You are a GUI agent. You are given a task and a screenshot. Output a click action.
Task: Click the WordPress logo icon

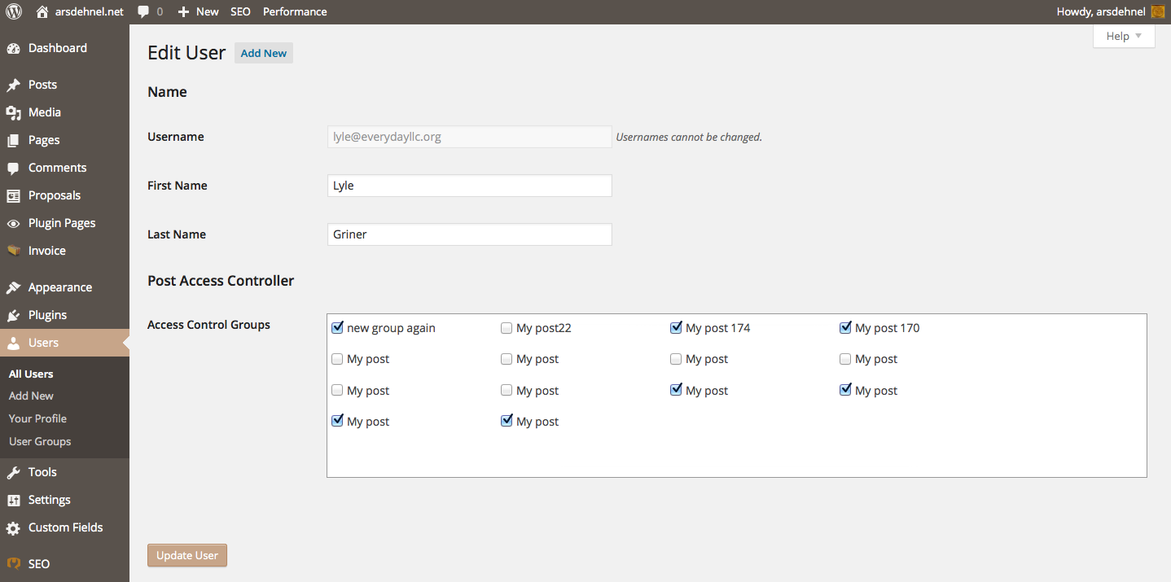(x=14, y=11)
